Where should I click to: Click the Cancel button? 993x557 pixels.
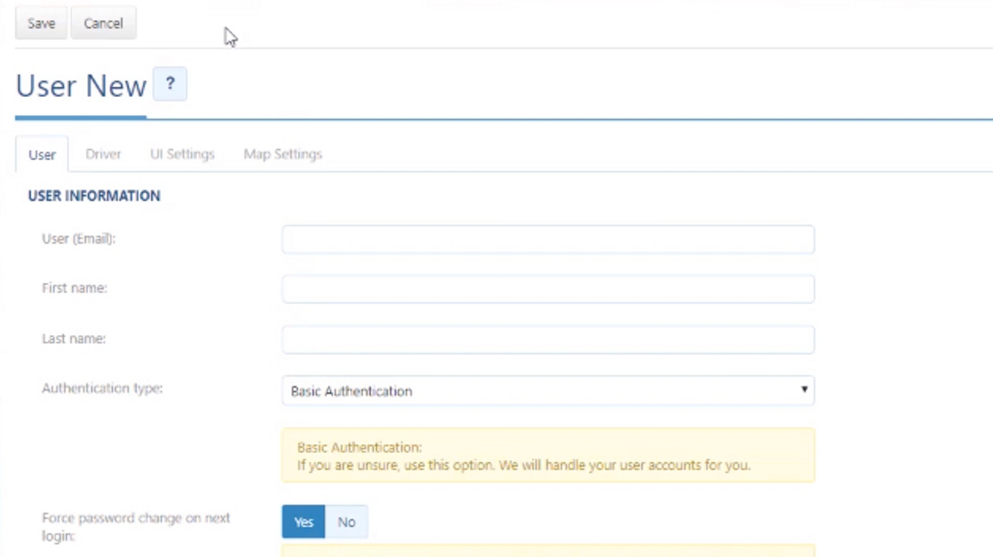[x=103, y=23]
